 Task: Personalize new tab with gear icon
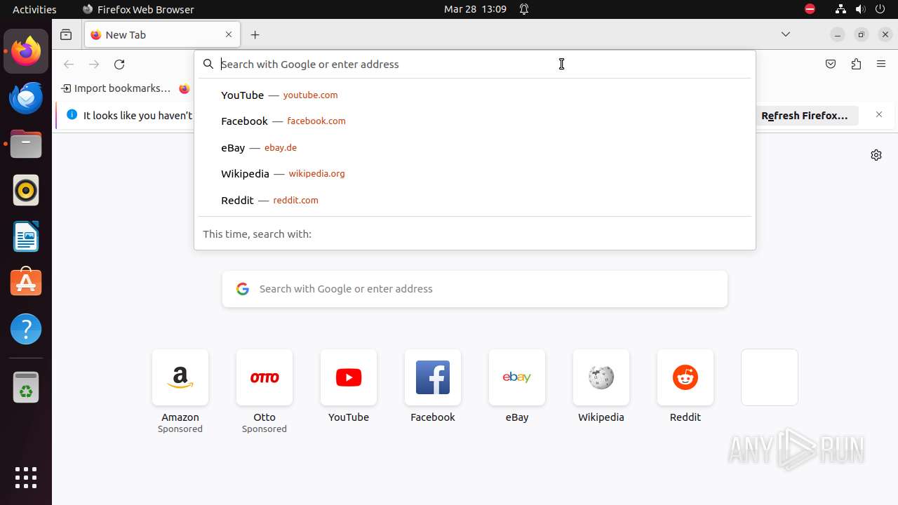tap(876, 155)
